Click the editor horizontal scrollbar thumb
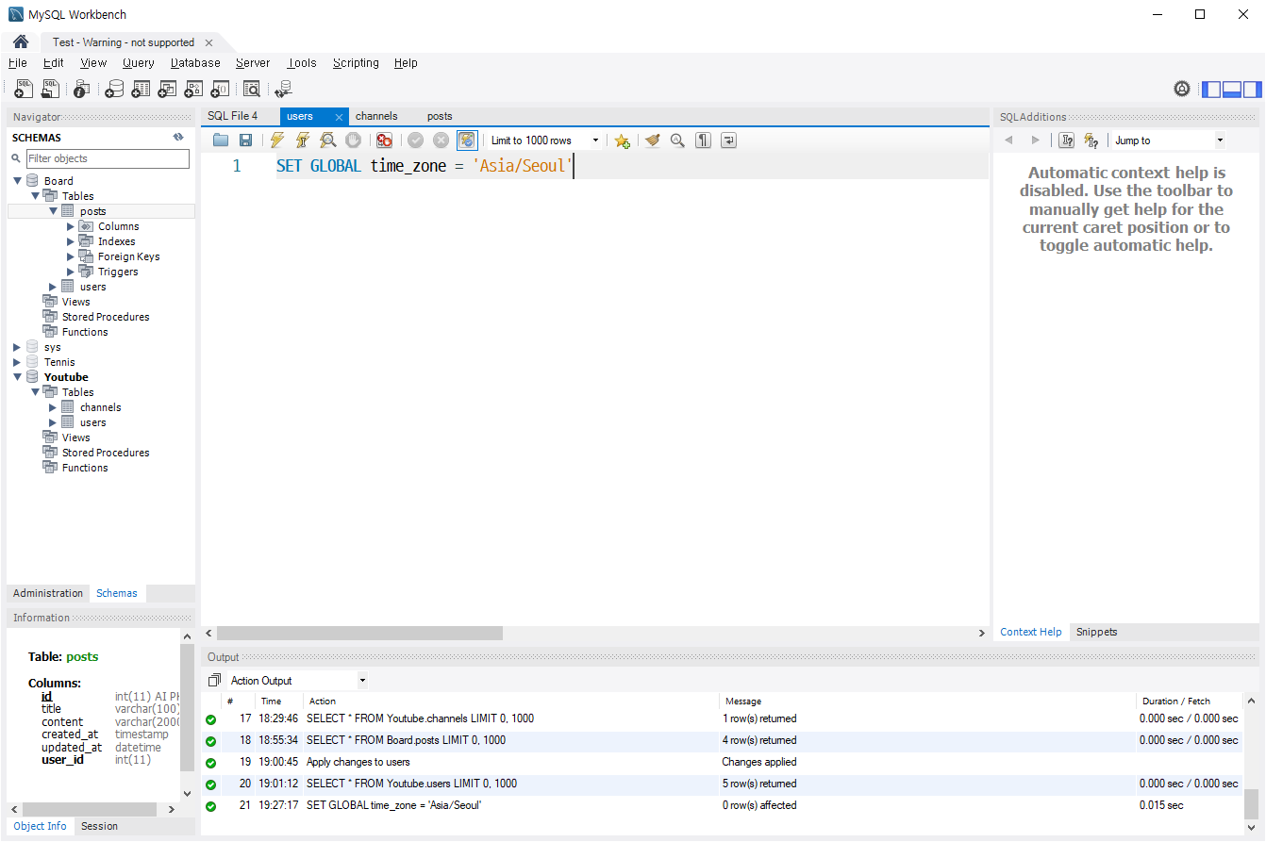This screenshot has width=1266, height=842. pyautogui.click(x=360, y=634)
